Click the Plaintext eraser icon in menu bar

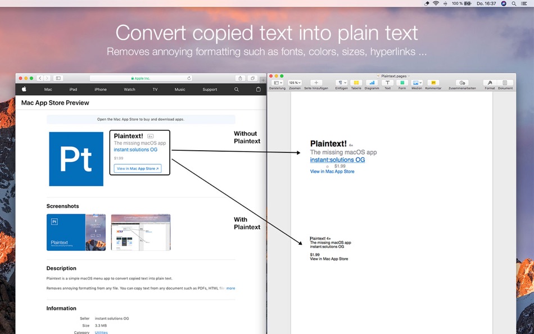427,3
